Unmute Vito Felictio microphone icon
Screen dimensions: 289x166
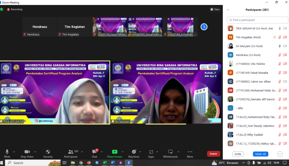[280, 64]
